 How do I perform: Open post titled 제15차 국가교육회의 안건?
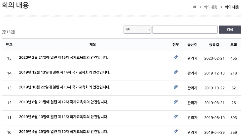click(64, 58)
